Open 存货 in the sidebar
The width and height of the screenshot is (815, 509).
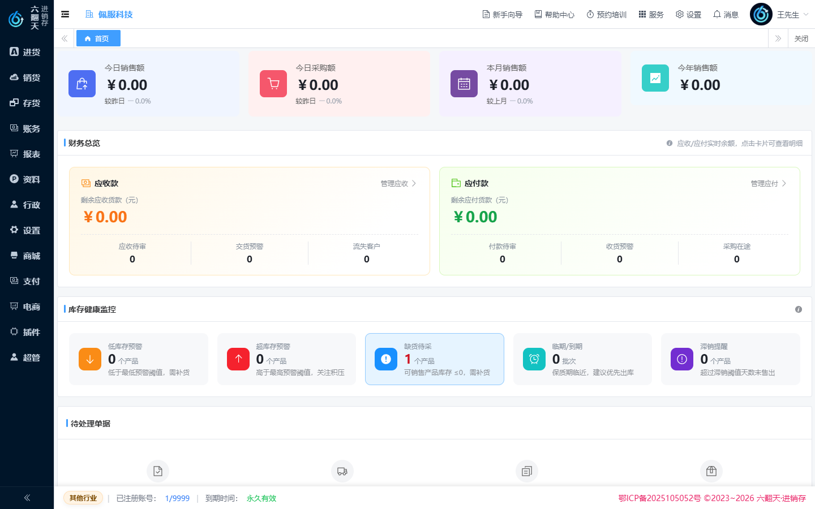point(27,103)
